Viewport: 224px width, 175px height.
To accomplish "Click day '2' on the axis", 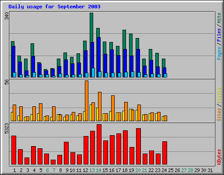I will click(x=21, y=170).
